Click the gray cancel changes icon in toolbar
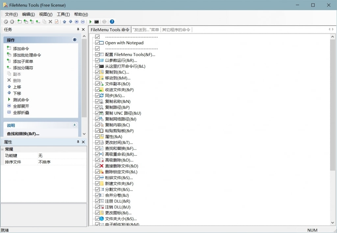This screenshot has height=233, width=337. 12,22
